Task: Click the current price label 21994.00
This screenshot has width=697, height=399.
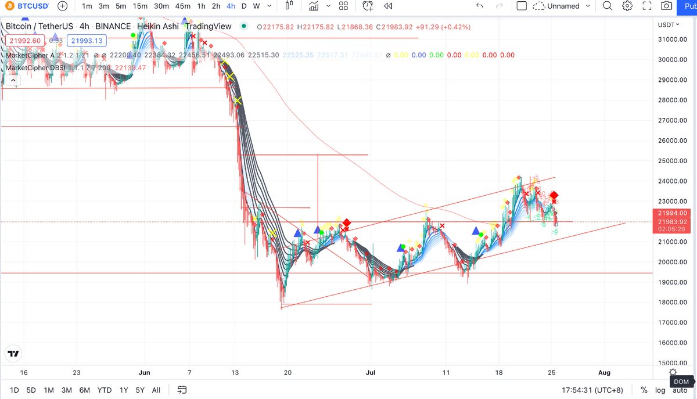Action: (x=673, y=213)
